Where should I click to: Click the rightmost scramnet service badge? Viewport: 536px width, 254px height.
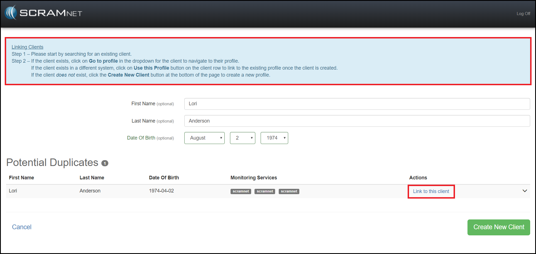(289, 191)
